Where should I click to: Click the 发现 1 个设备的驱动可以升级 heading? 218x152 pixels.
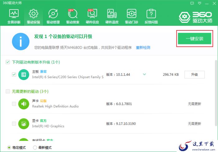63,37
